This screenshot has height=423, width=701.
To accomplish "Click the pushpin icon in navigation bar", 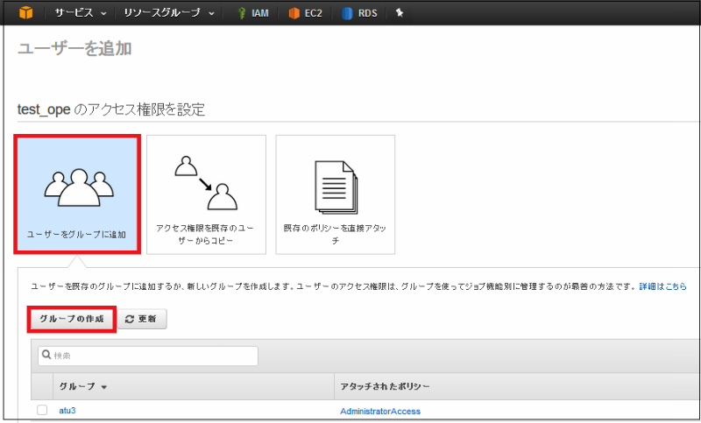I will pyautogui.click(x=400, y=13).
